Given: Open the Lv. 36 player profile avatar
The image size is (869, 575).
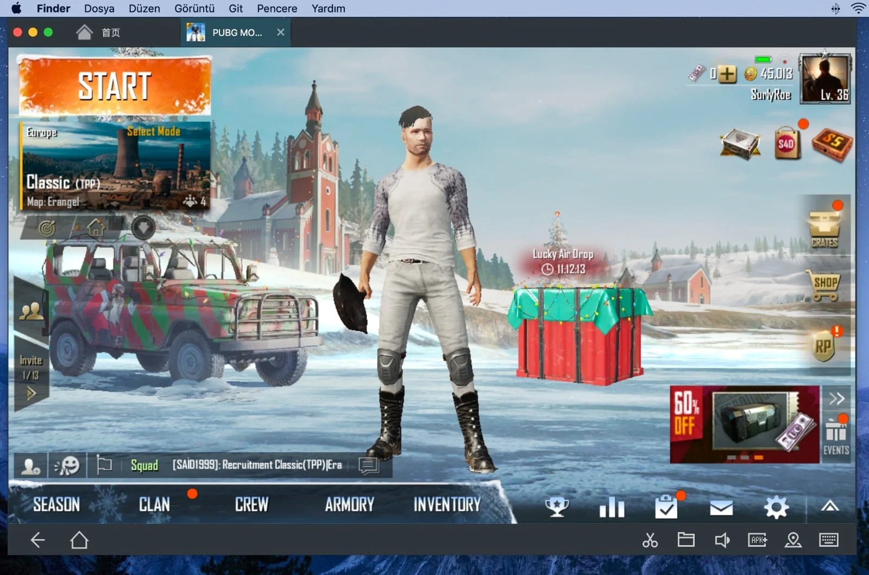Looking at the screenshot, I should tap(826, 79).
